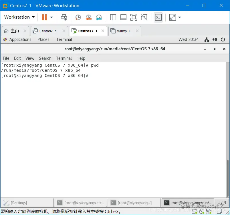
Task: Expand the stretch display options arrow
Action: [x=180, y=17]
